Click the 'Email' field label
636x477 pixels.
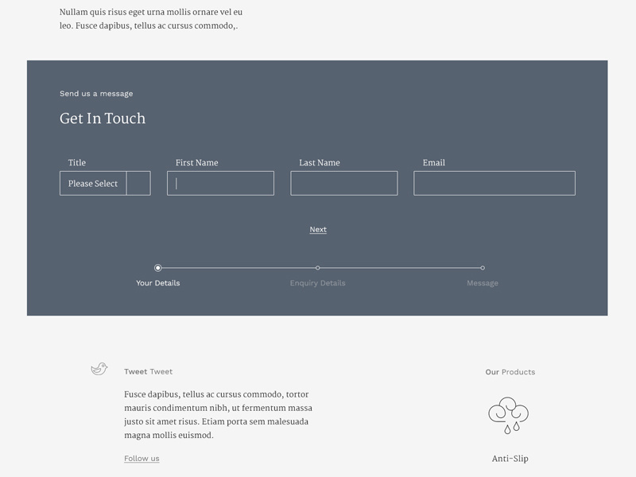434,163
